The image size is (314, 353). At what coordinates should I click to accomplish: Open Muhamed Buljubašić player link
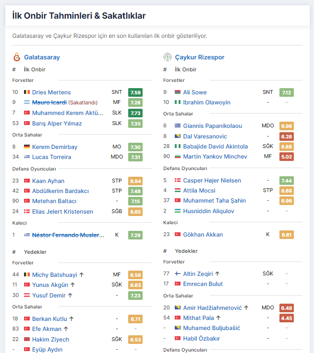tap(212, 328)
